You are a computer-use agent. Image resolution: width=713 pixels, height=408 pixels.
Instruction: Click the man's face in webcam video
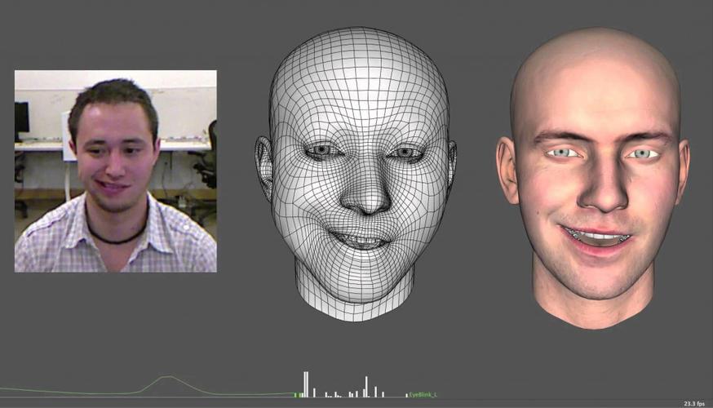click(114, 151)
